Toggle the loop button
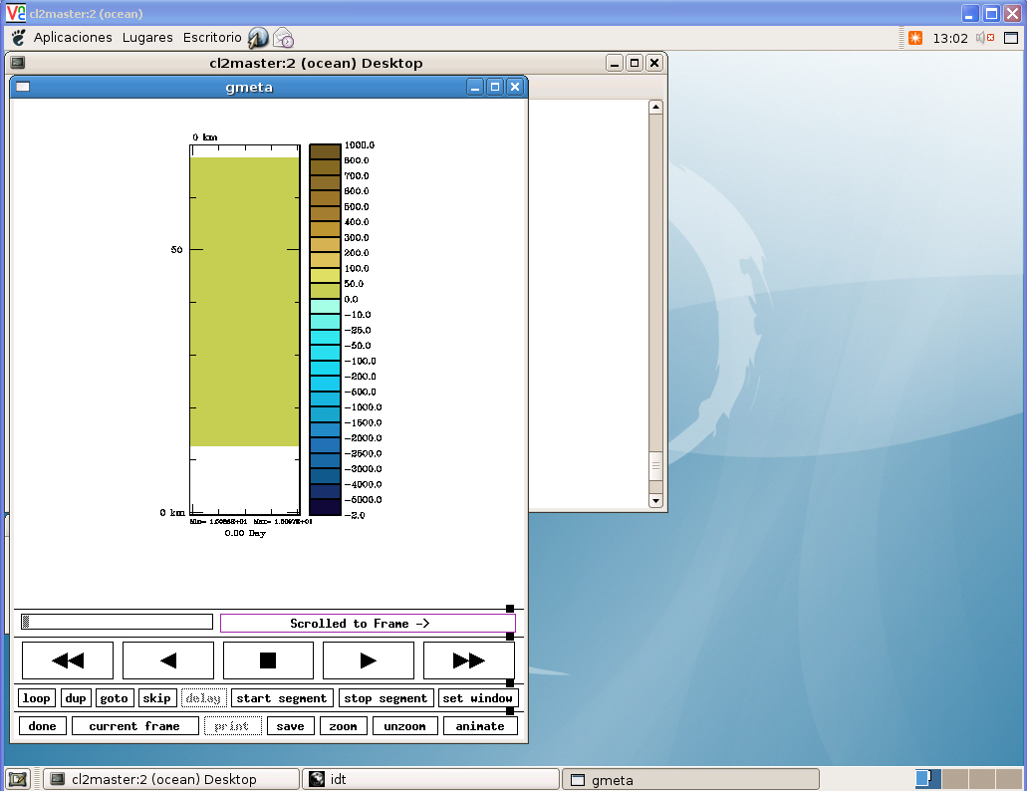This screenshot has width=1027, height=791. 37,698
